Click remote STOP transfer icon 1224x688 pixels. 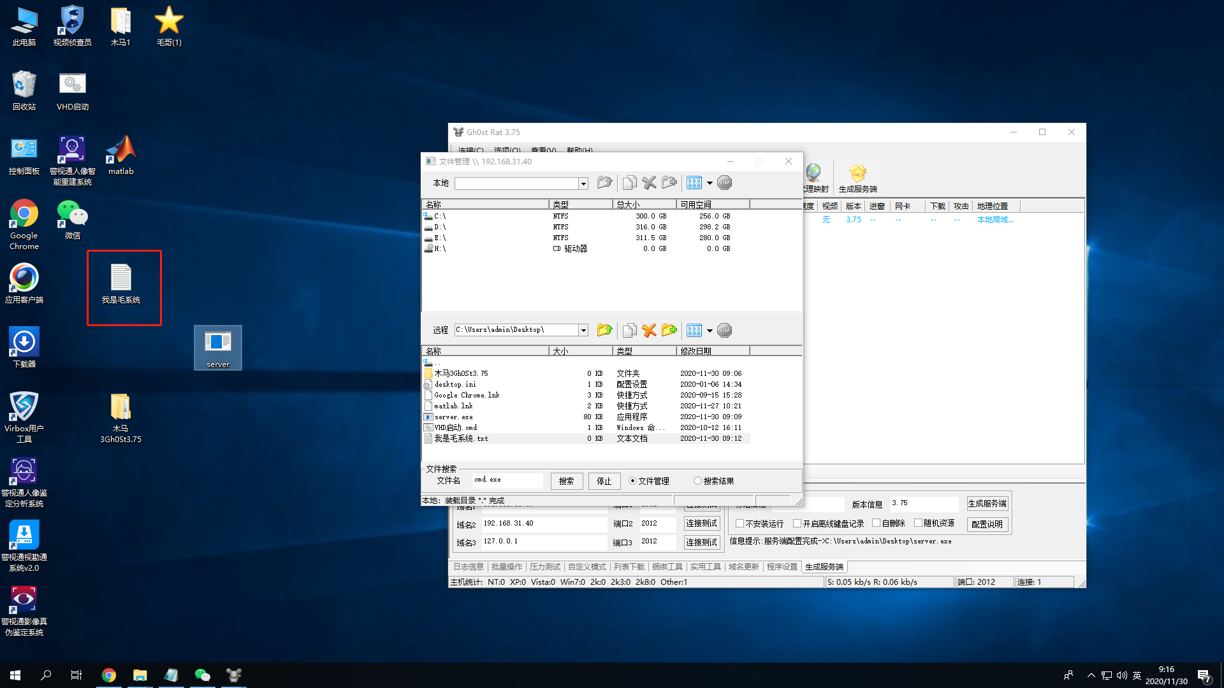pyautogui.click(x=724, y=330)
